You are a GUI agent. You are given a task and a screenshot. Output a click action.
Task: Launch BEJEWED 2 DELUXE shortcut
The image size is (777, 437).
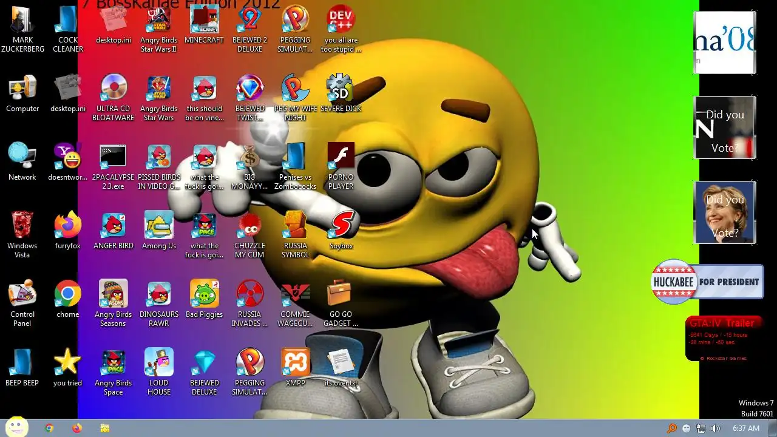click(250, 29)
